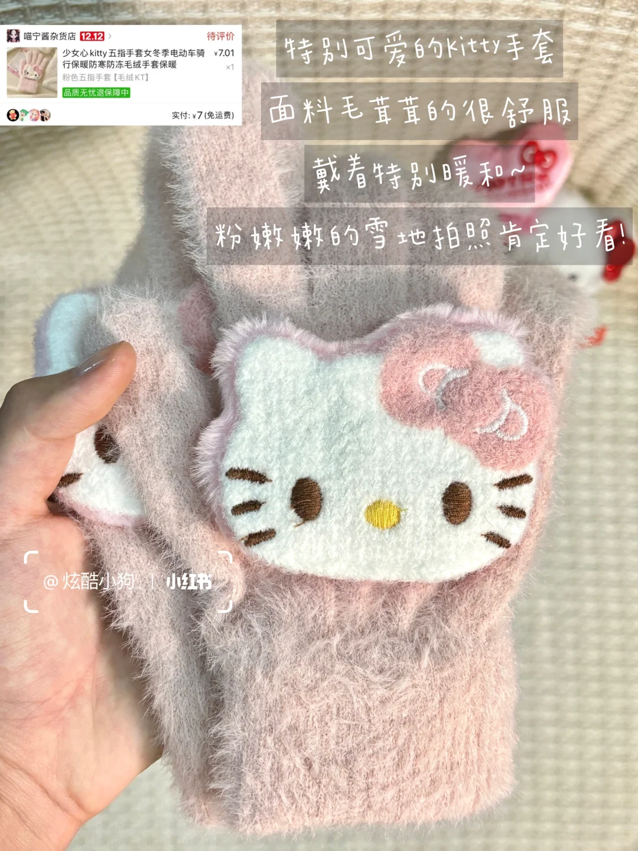Image resolution: width=638 pixels, height=851 pixels.
Task: Open the 喵宁酱杂货店 shop avatar
Action: pyautogui.click(x=13, y=36)
